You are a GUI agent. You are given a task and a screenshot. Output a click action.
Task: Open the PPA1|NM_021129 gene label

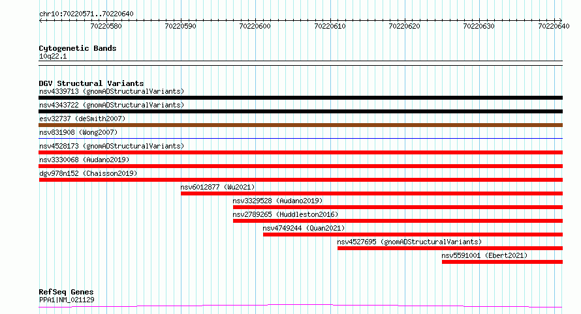(x=67, y=300)
